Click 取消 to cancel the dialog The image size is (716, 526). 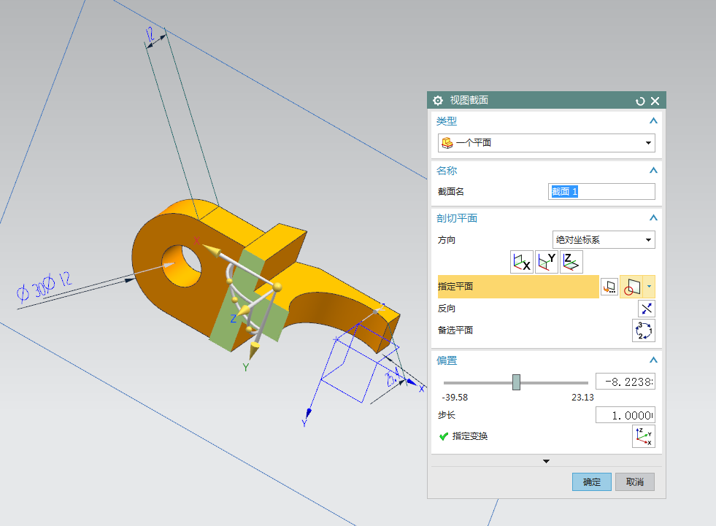(x=634, y=482)
